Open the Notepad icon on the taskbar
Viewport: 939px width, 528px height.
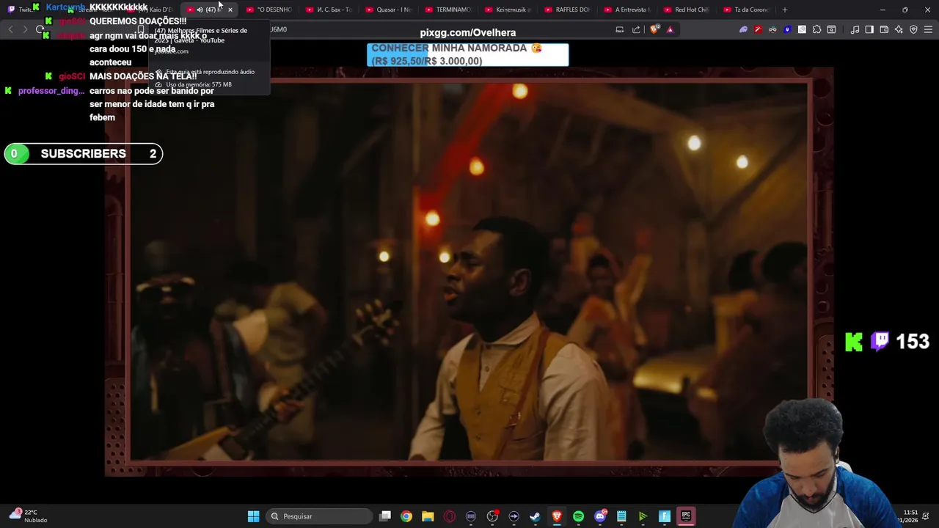point(621,516)
